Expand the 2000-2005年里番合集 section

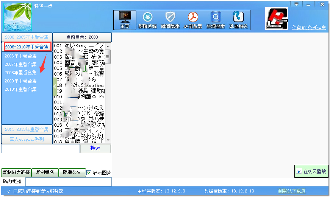pyautogui.click(x=27, y=37)
